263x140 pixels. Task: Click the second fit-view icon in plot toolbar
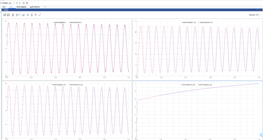(x=8, y=15)
